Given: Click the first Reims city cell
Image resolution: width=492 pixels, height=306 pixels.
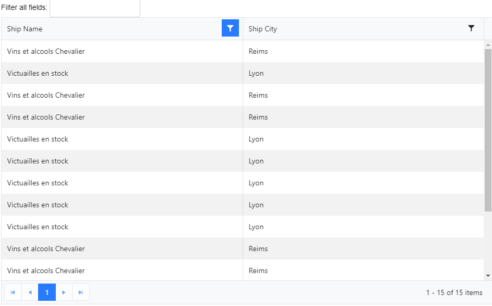Looking at the screenshot, I should (258, 51).
